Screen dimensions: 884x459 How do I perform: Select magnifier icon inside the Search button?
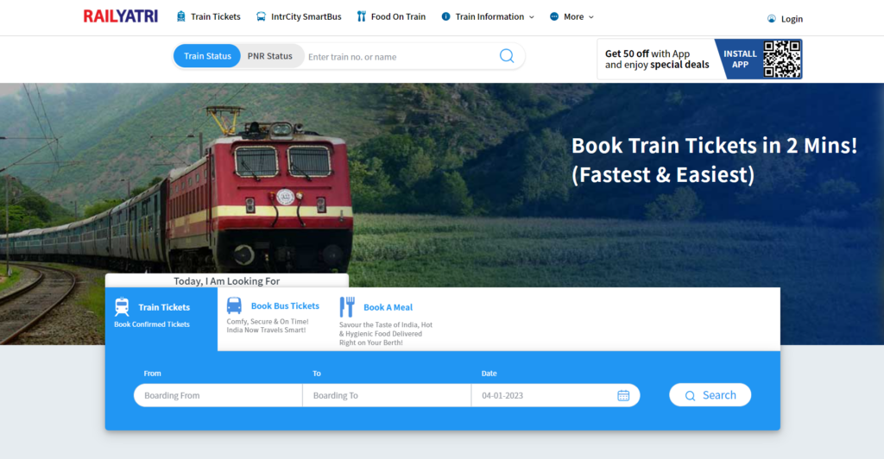coord(690,395)
